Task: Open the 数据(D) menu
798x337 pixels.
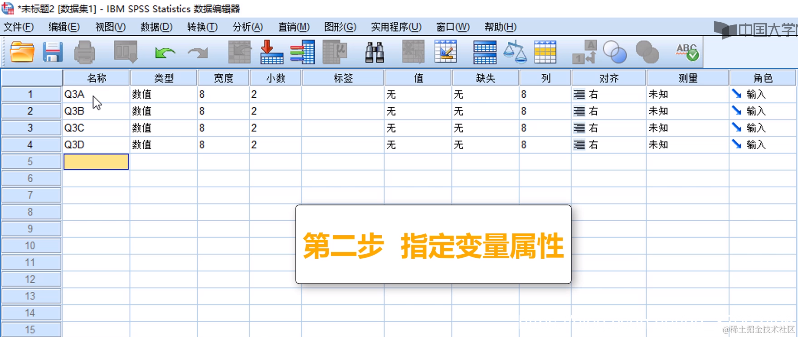Action: (x=156, y=27)
